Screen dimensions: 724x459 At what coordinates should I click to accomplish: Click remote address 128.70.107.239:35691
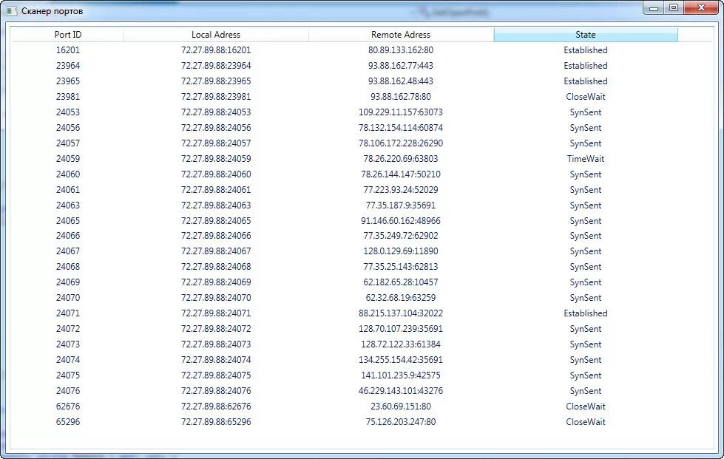point(401,328)
